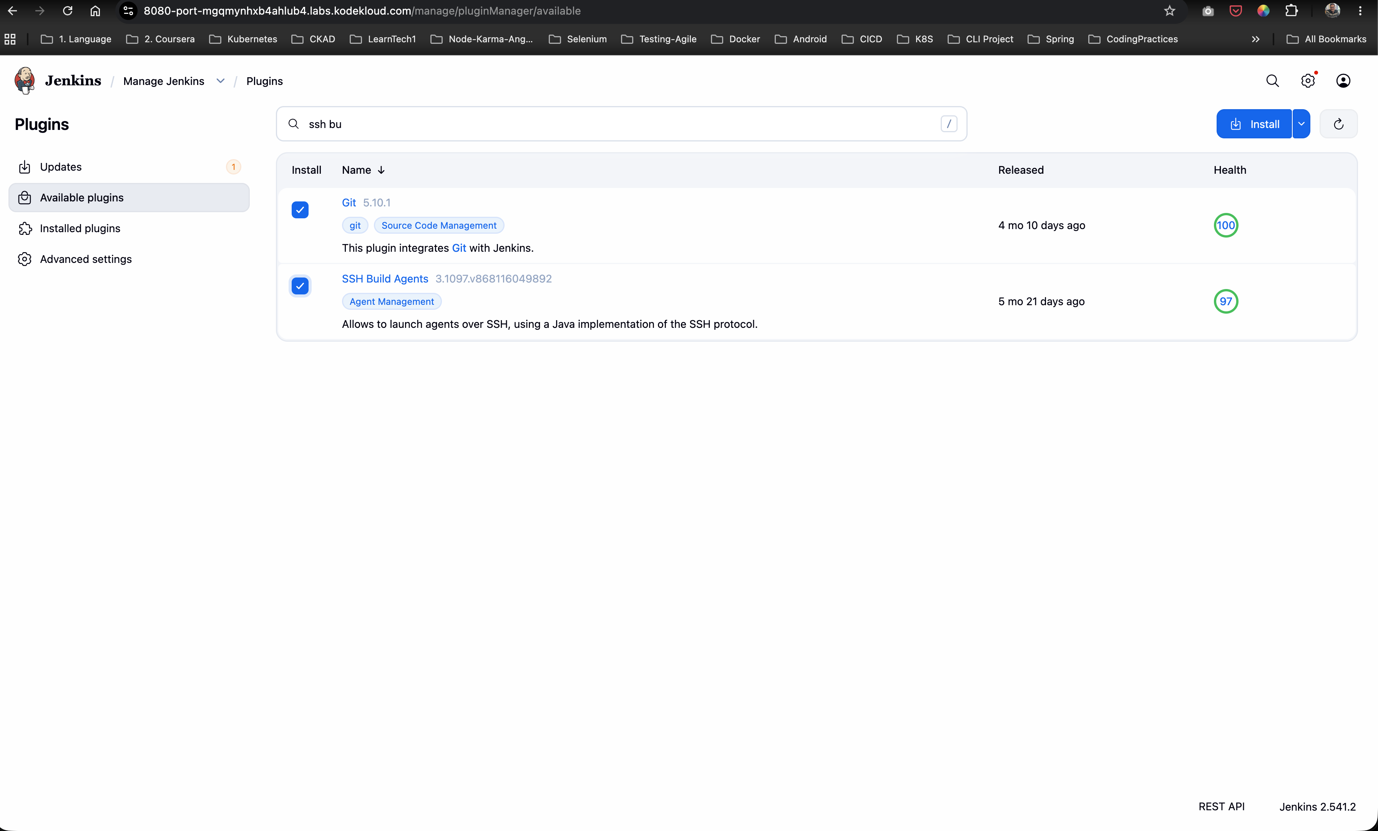Open Advanced settings page
Screen dimensions: 1378x831
click(129, 259)
